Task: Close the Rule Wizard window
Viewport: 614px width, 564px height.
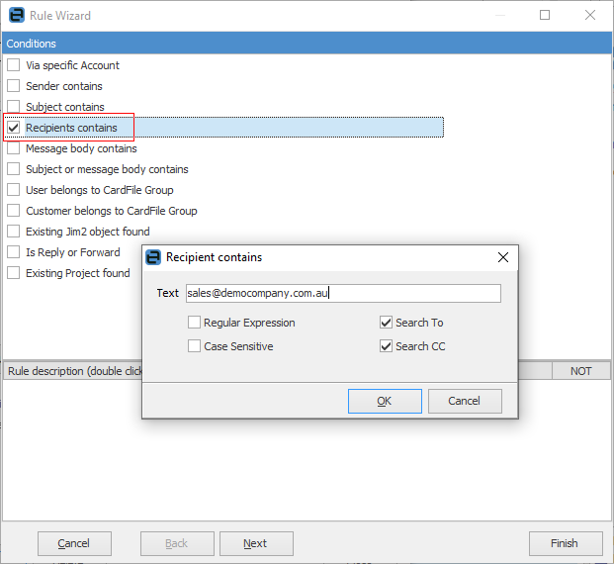Action: tap(590, 15)
